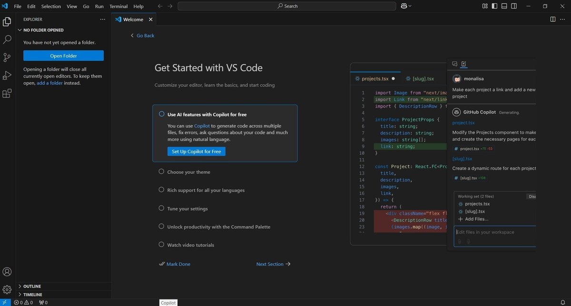571x306 pixels.
Task: Click the Get Started with VS Code heading
Action: pyautogui.click(x=208, y=68)
